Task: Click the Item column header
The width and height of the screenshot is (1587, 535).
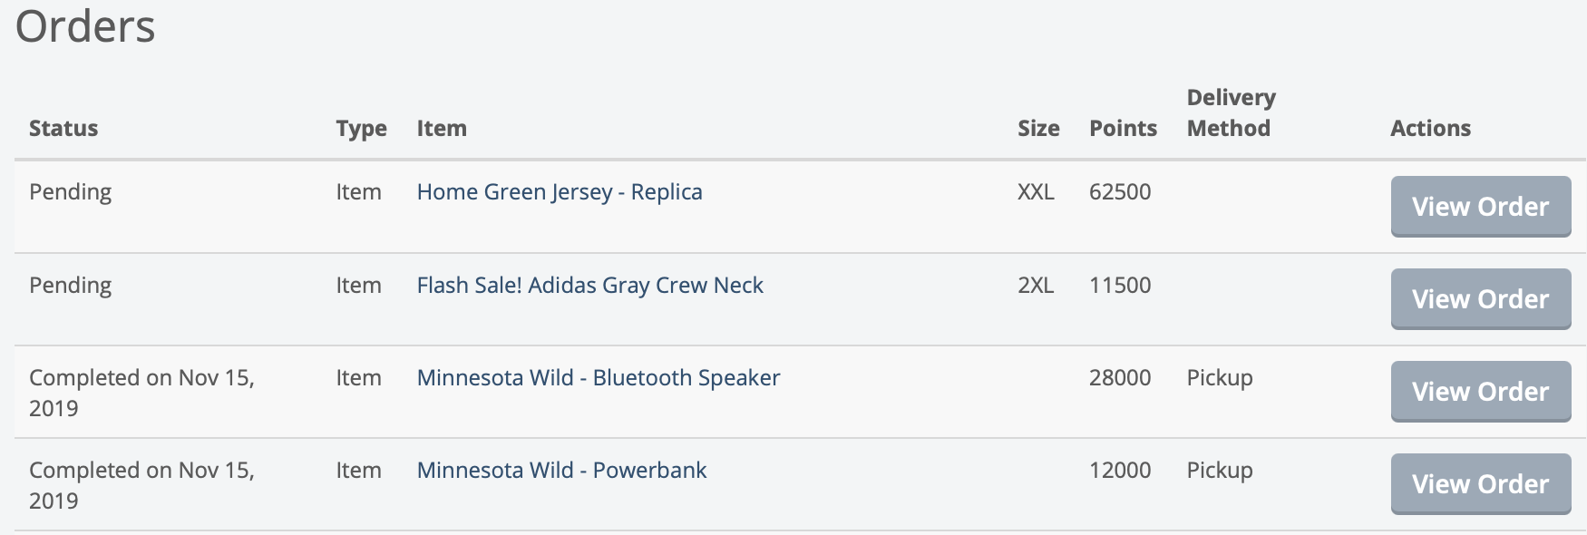Action: [x=442, y=129]
